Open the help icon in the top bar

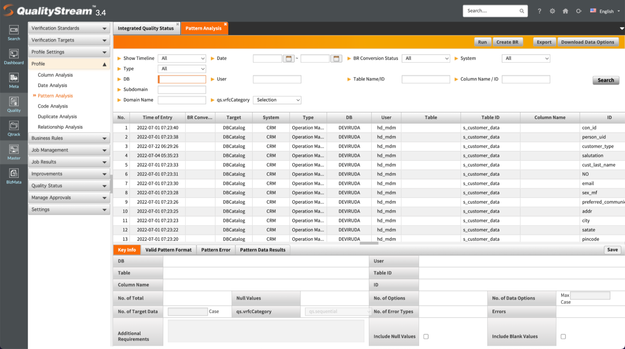[539, 11]
